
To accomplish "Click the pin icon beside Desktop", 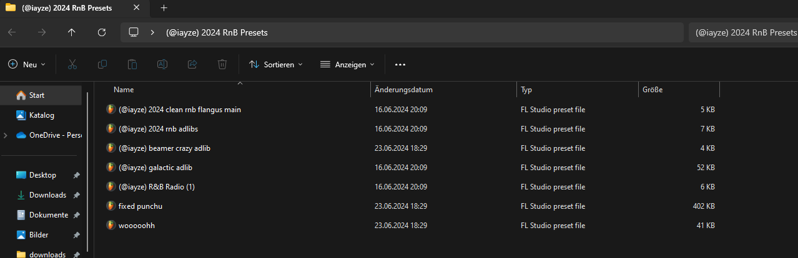I will [76, 175].
